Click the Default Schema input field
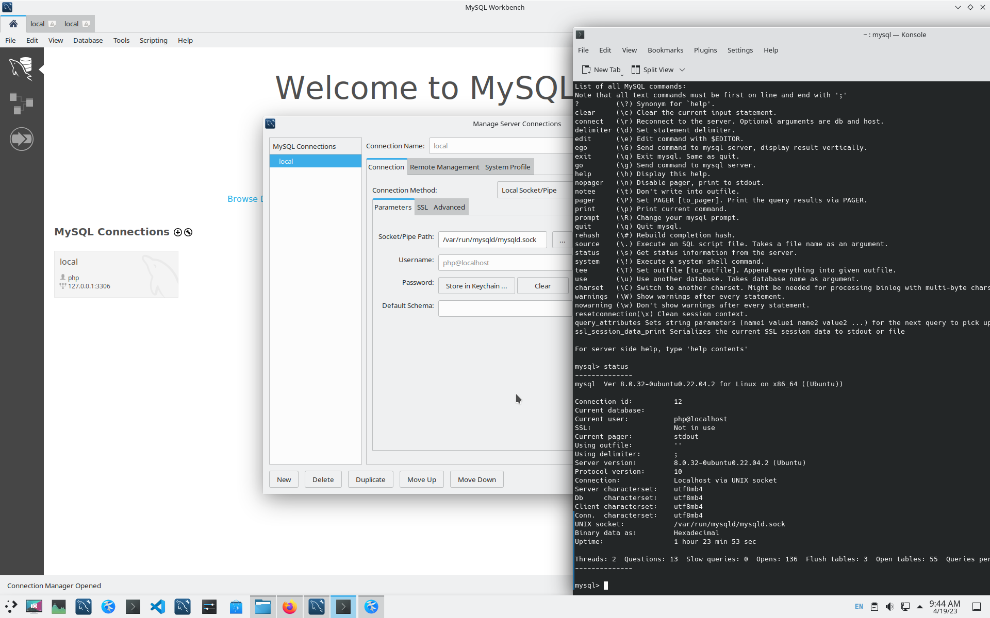990x618 pixels. [x=505, y=308]
